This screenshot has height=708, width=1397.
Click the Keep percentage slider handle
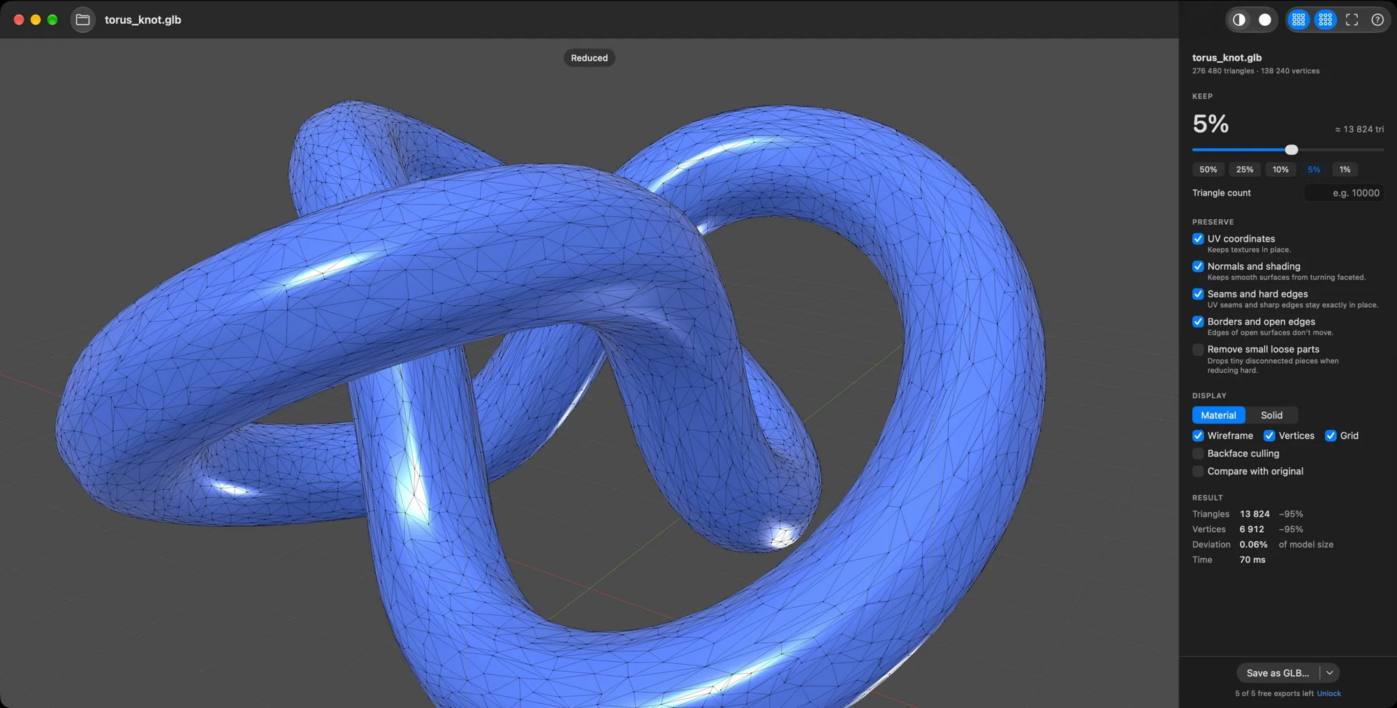click(1292, 149)
